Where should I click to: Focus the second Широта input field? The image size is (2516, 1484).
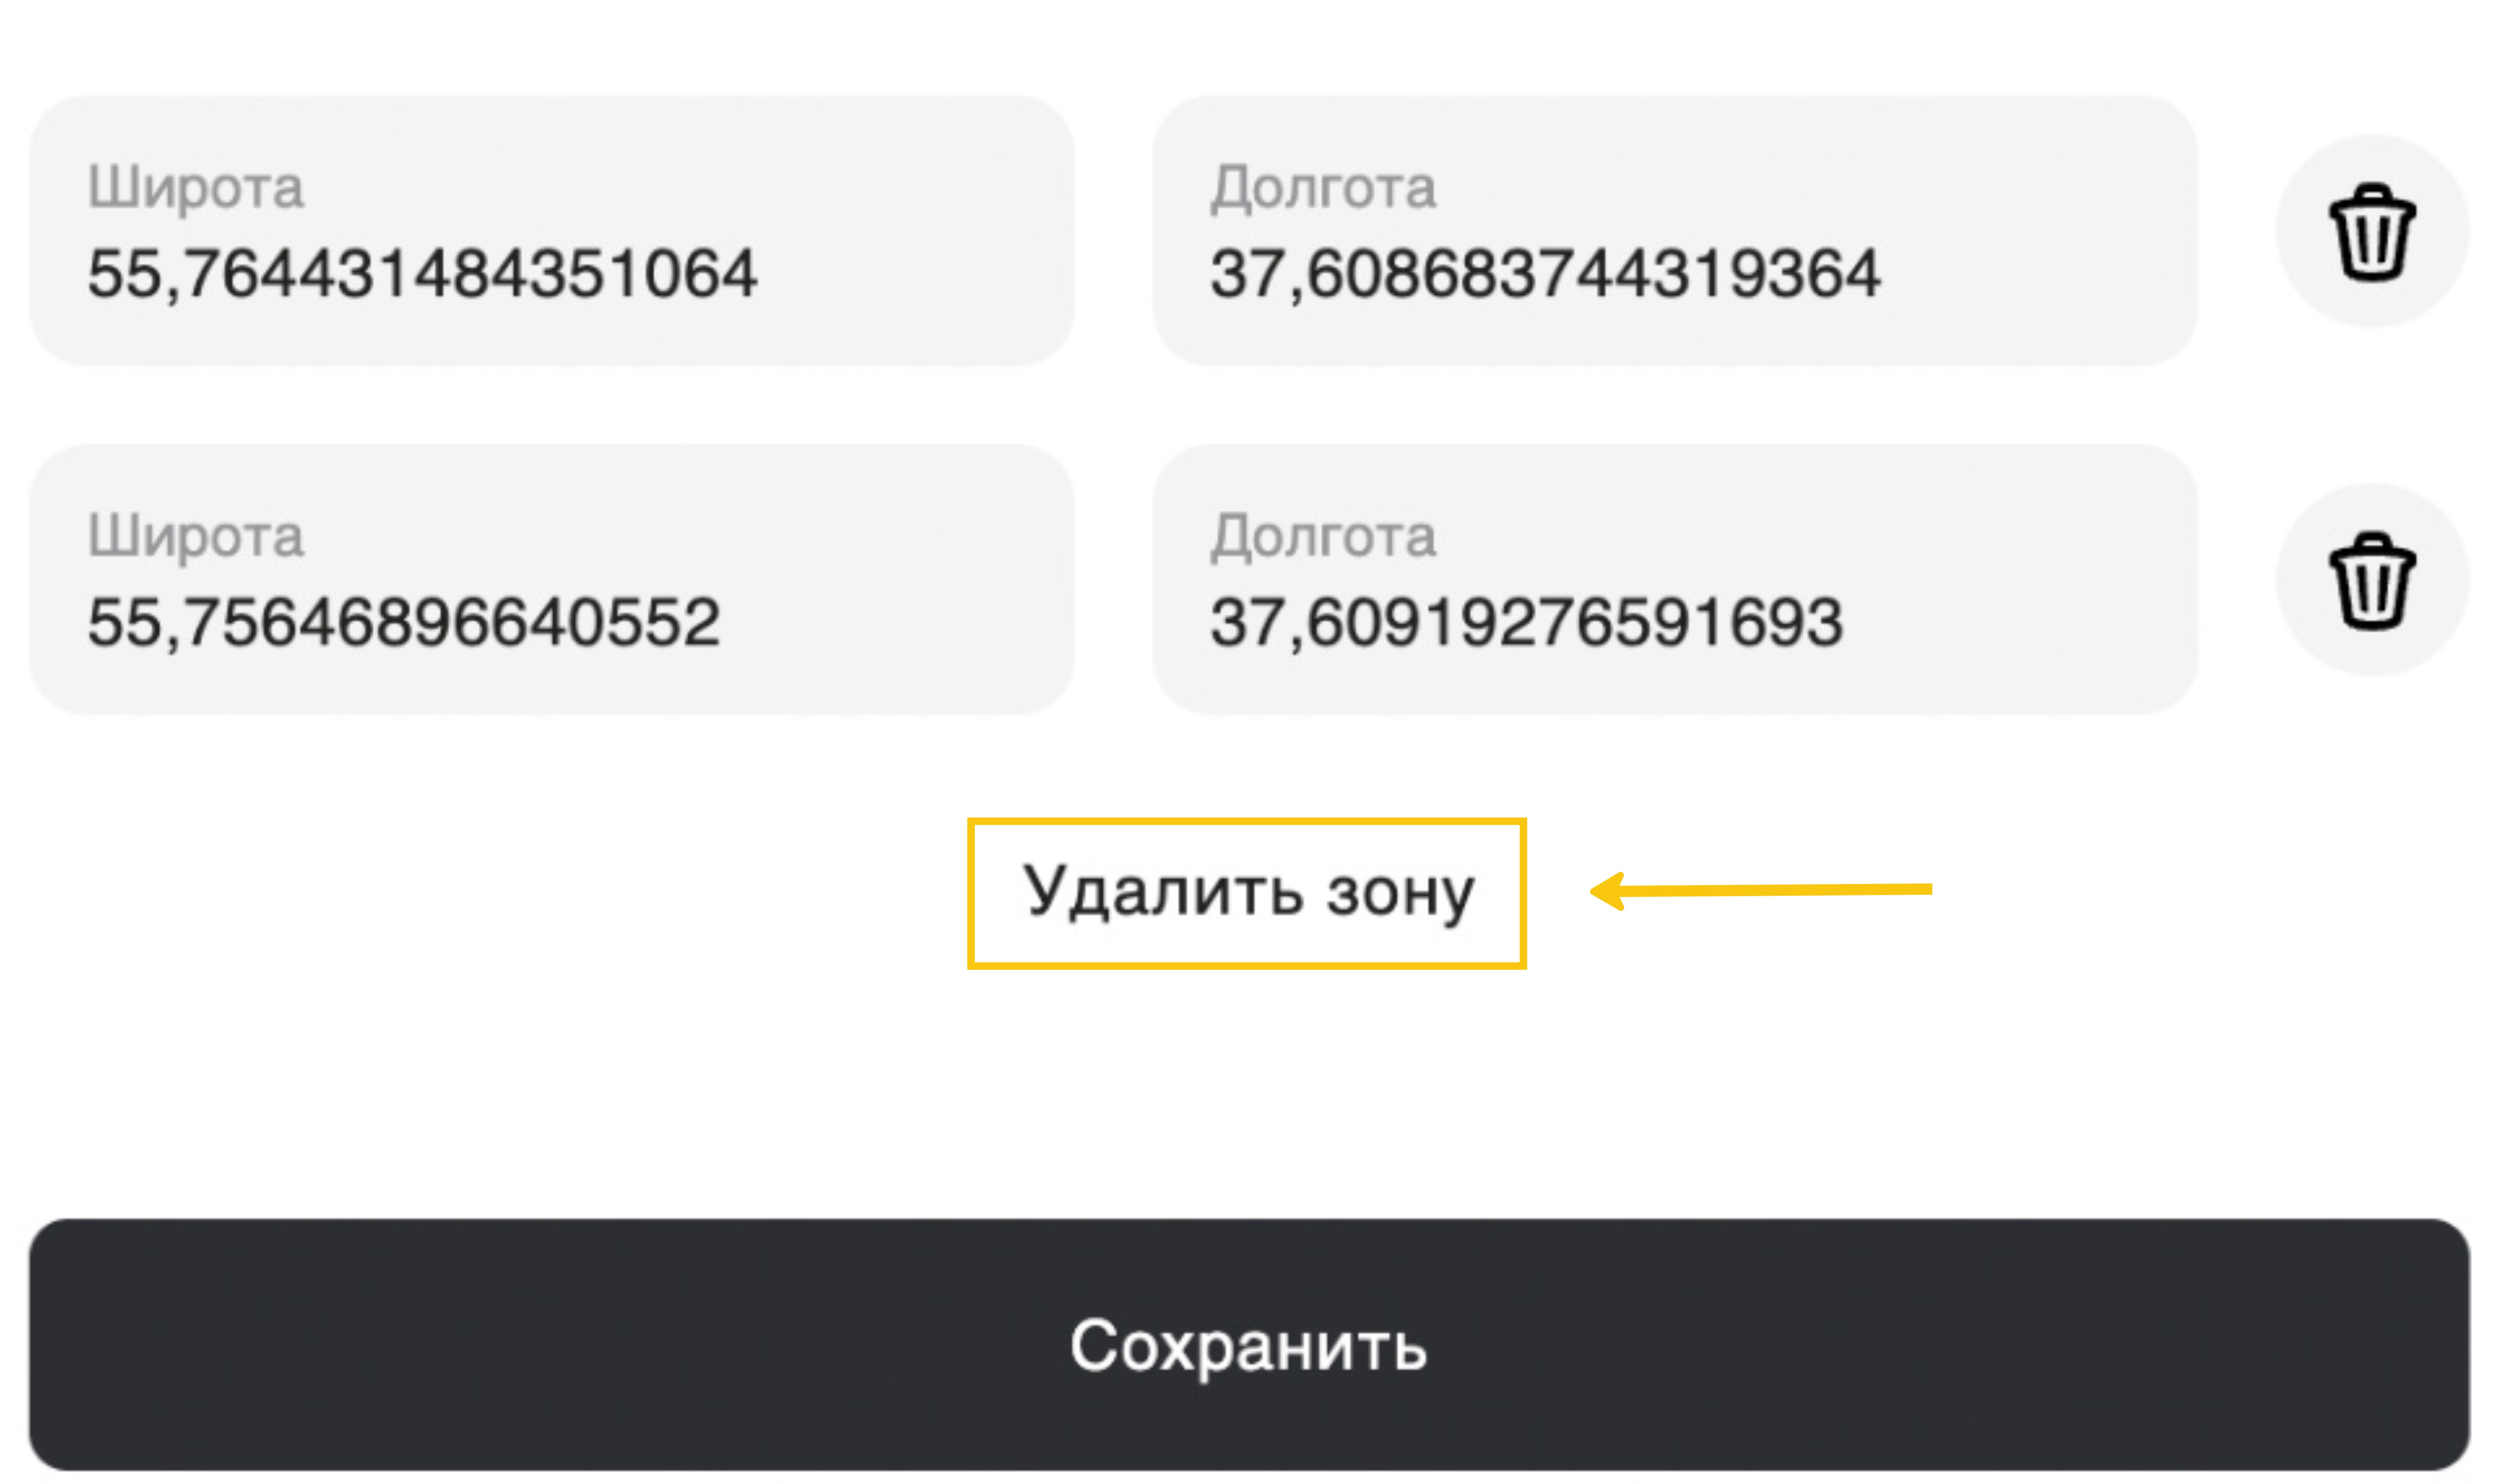click(x=552, y=580)
